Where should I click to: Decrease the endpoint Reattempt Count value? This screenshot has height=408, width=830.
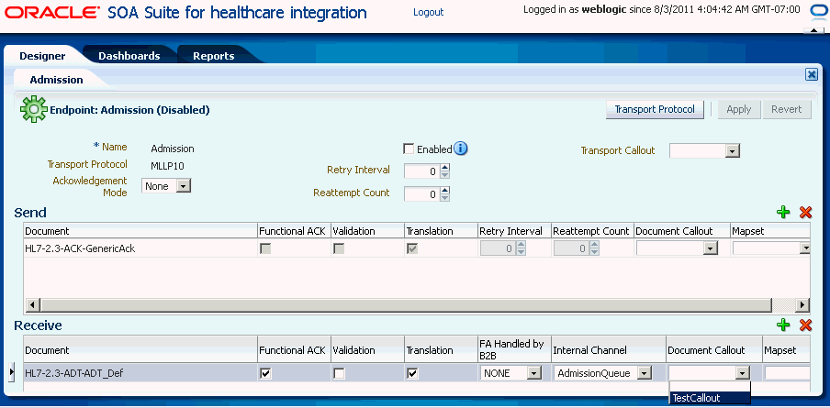point(445,198)
